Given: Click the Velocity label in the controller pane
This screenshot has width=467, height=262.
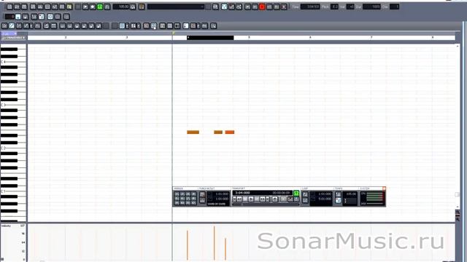Looking at the screenshot, I should (6, 226).
